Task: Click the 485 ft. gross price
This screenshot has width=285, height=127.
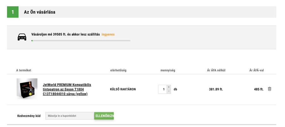Action: [x=259, y=89]
